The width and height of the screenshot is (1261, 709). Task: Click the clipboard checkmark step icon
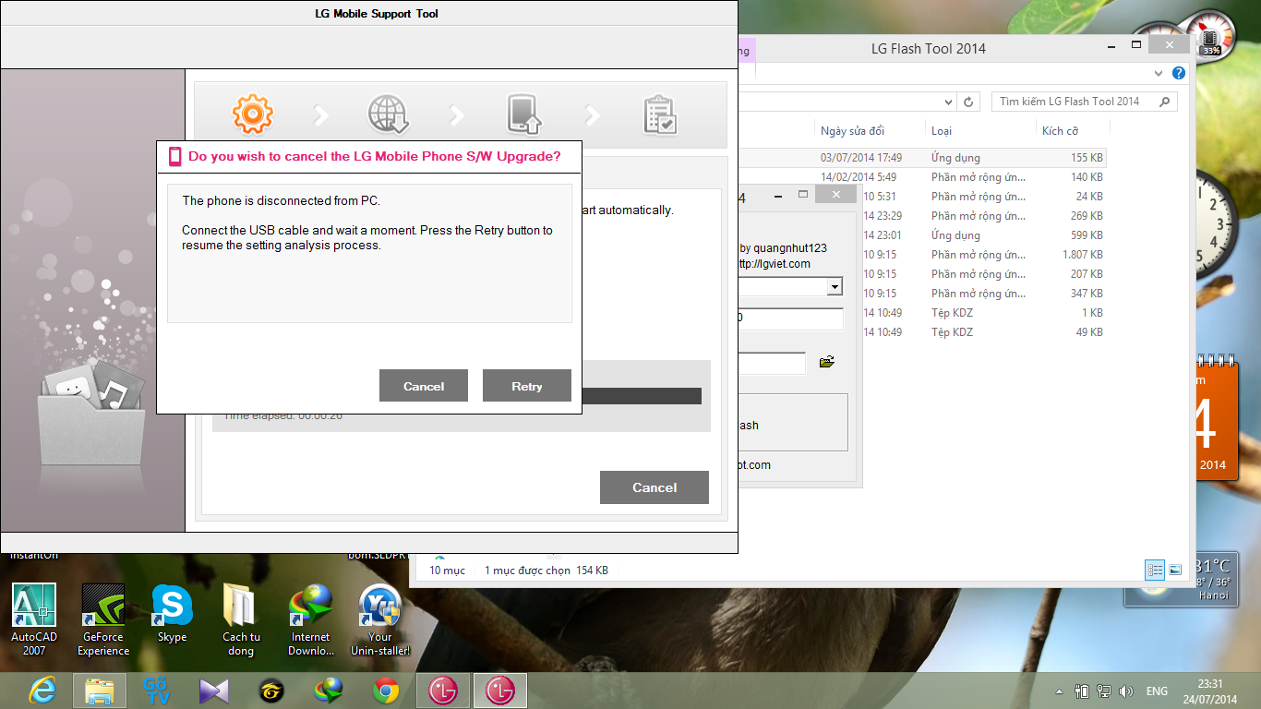tap(660, 115)
